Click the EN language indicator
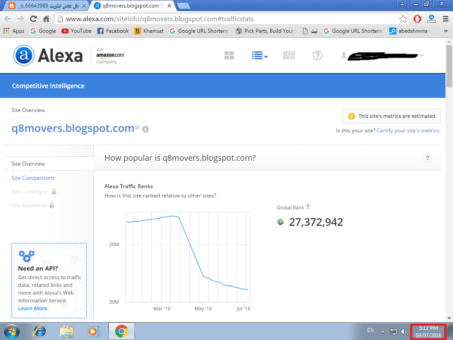Image resolution: width=453 pixels, height=340 pixels. click(370, 330)
